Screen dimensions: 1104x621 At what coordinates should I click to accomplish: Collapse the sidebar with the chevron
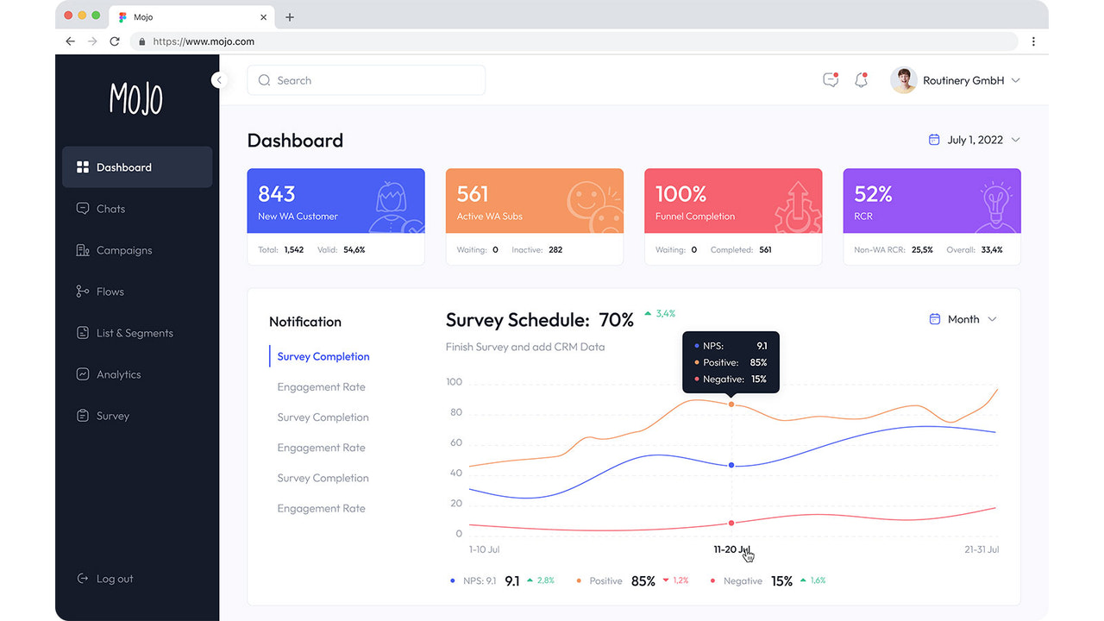point(221,79)
